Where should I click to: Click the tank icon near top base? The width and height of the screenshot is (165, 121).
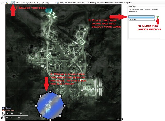(x=53, y=14)
